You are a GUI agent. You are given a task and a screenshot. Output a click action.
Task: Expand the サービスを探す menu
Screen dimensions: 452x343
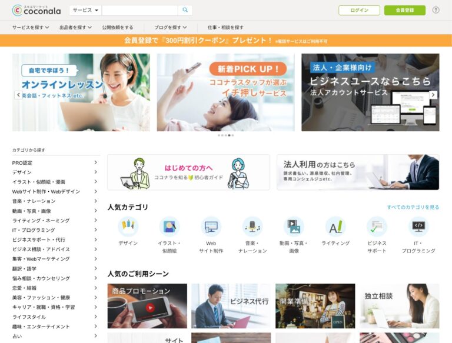click(x=31, y=28)
